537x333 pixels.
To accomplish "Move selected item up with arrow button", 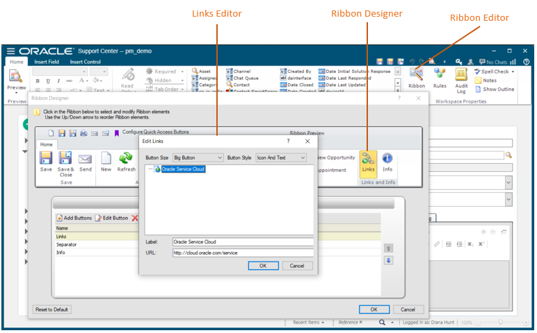I will coord(388,248).
